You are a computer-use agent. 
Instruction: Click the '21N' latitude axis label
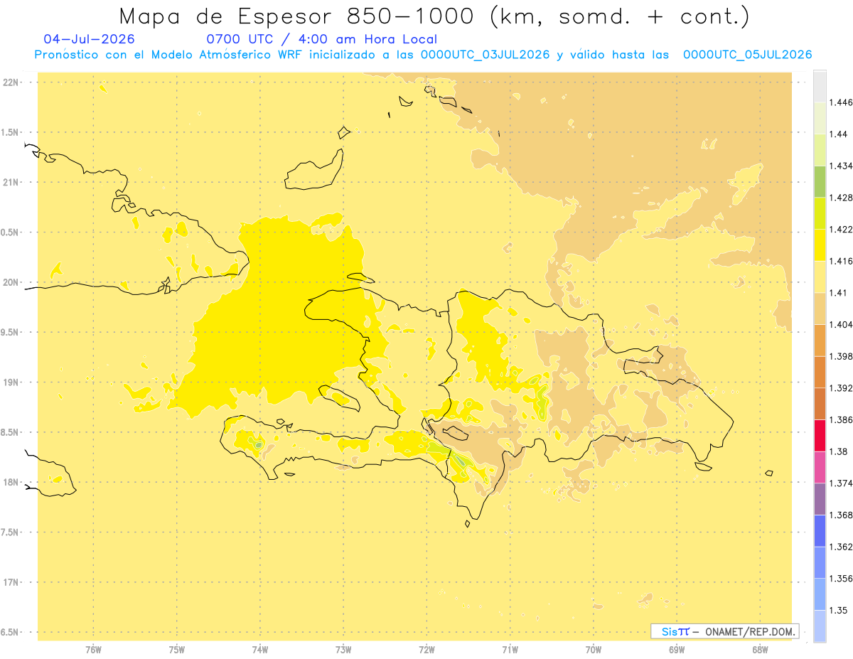pos(11,183)
